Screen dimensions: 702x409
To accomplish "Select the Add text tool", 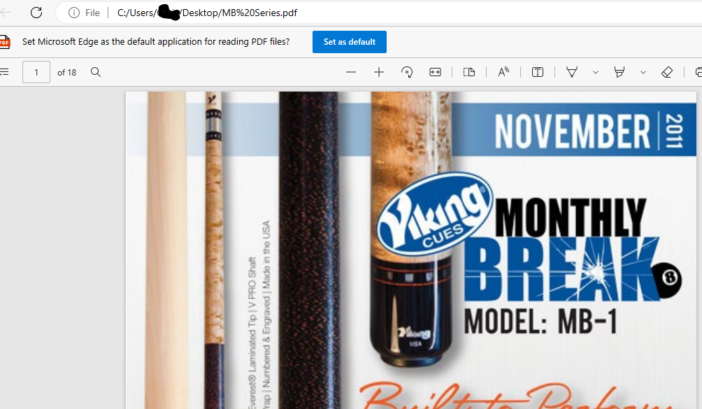I will coord(538,72).
